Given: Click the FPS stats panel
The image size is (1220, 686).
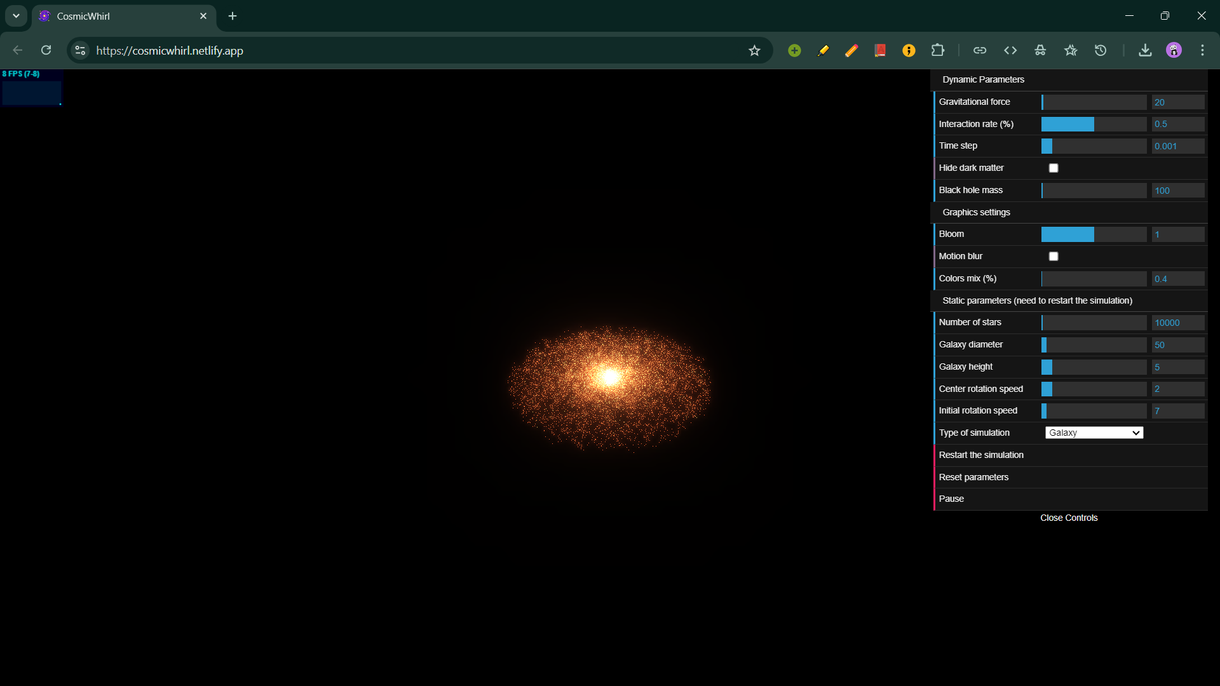Looking at the screenshot, I should pos(31,88).
